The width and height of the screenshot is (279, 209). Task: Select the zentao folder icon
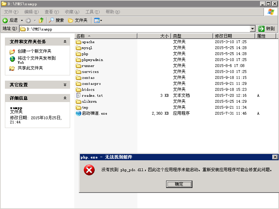(x=79, y=78)
